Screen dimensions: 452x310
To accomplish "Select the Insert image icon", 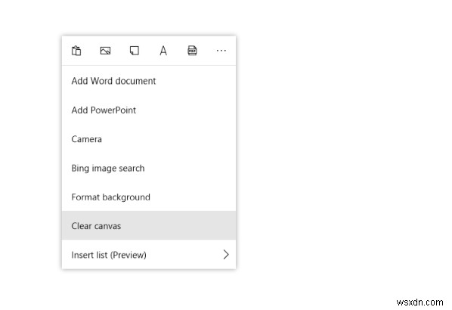I will (105, 51).
